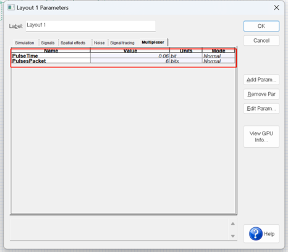Image resolution: width=288 pixels, height=252 pixels.
Task: Click the Layout Parameters title bar icon
Action: click(x=11, y=7)
